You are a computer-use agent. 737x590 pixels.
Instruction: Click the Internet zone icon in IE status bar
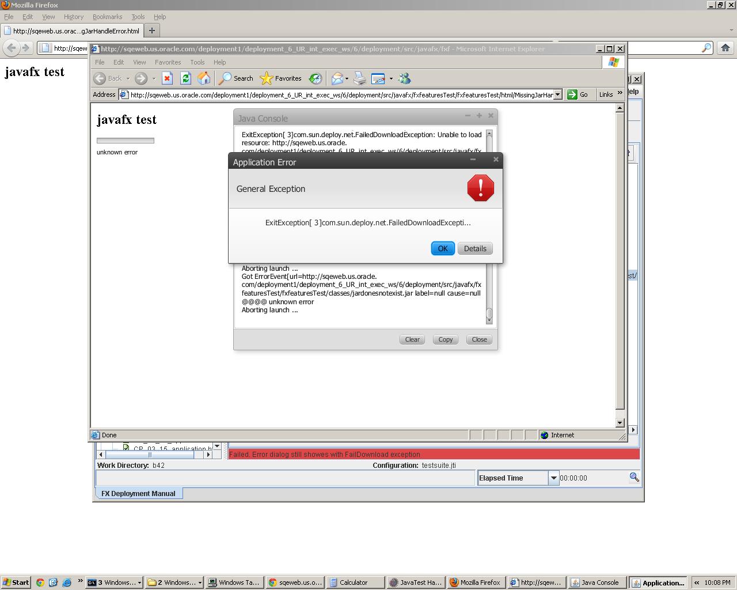[544, 435]
